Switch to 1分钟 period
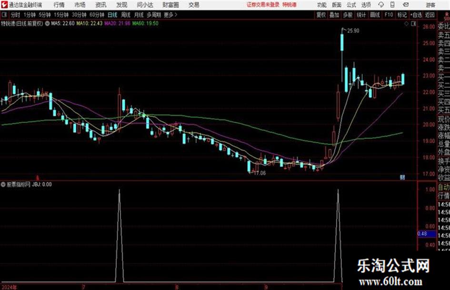Image resolution: width=450 pixels, height=290 pixels. pyautogui.click(x=30, y=15)
